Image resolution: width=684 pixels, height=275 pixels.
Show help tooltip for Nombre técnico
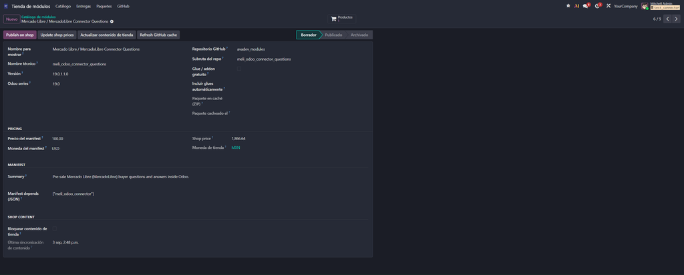pyautogui.click(x=37, y=63)
